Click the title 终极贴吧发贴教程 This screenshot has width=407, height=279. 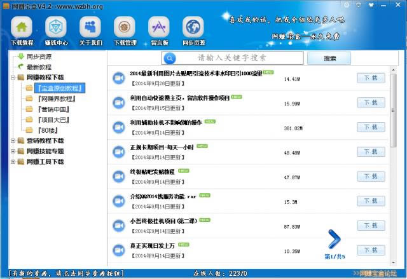[153, 172]
